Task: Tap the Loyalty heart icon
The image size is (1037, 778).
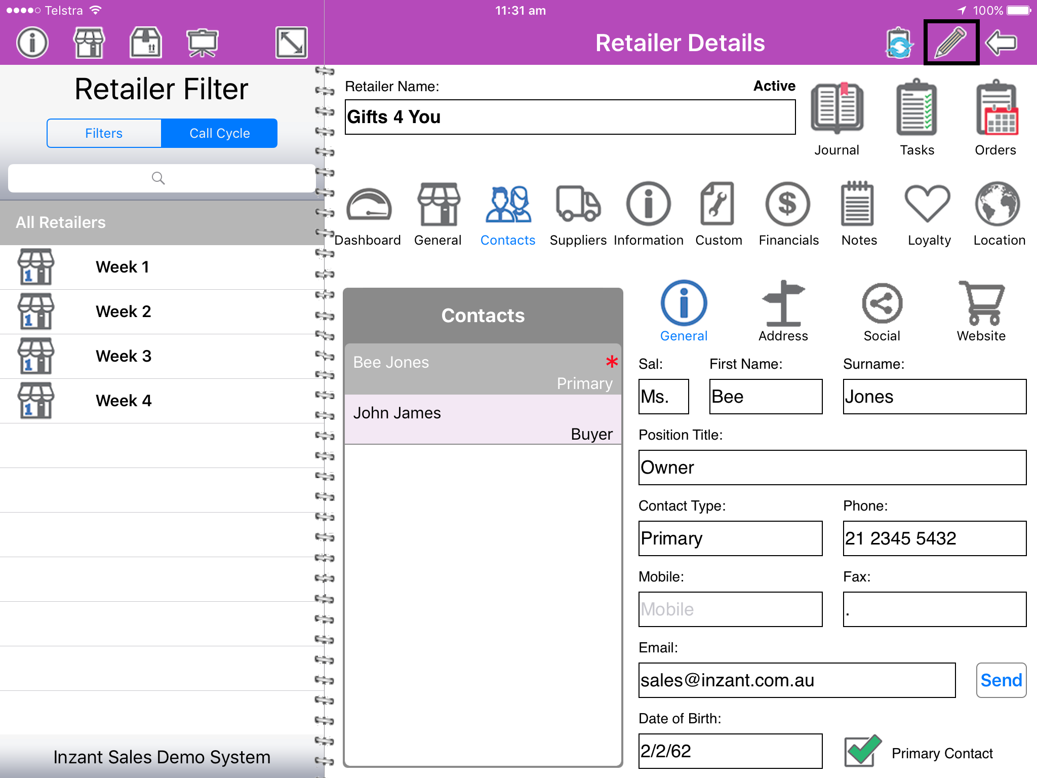Action: 928,205
